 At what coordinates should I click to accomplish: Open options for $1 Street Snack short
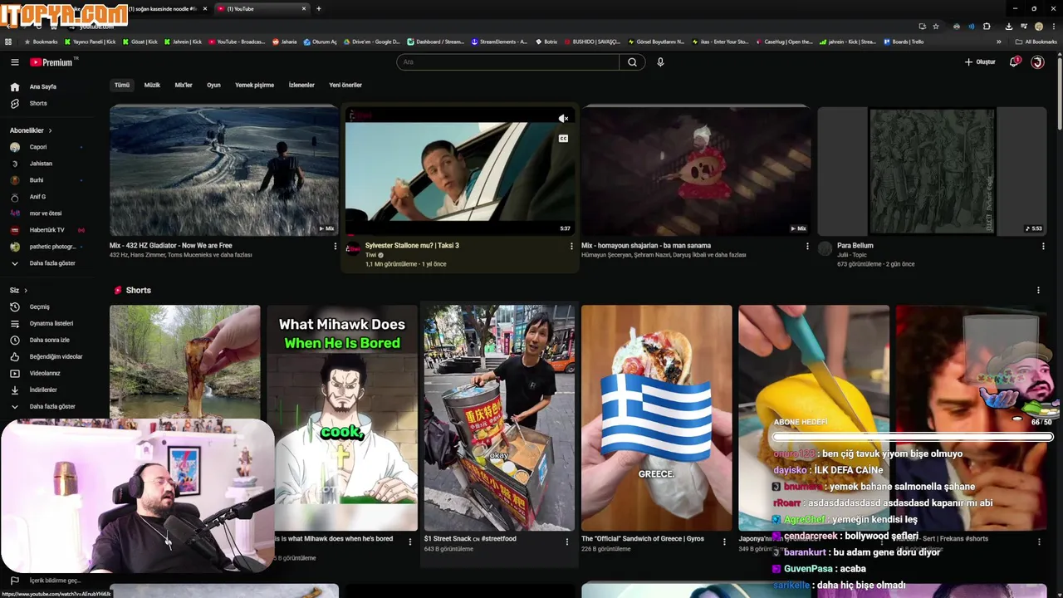pyautogui.click(x=567, y=542)
